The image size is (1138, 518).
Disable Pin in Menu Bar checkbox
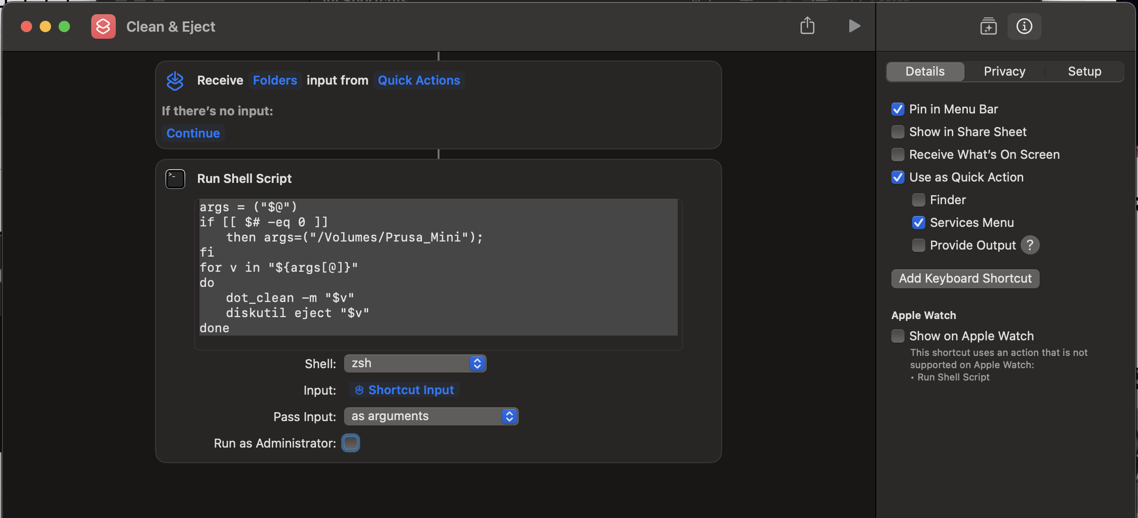point(897,109)
